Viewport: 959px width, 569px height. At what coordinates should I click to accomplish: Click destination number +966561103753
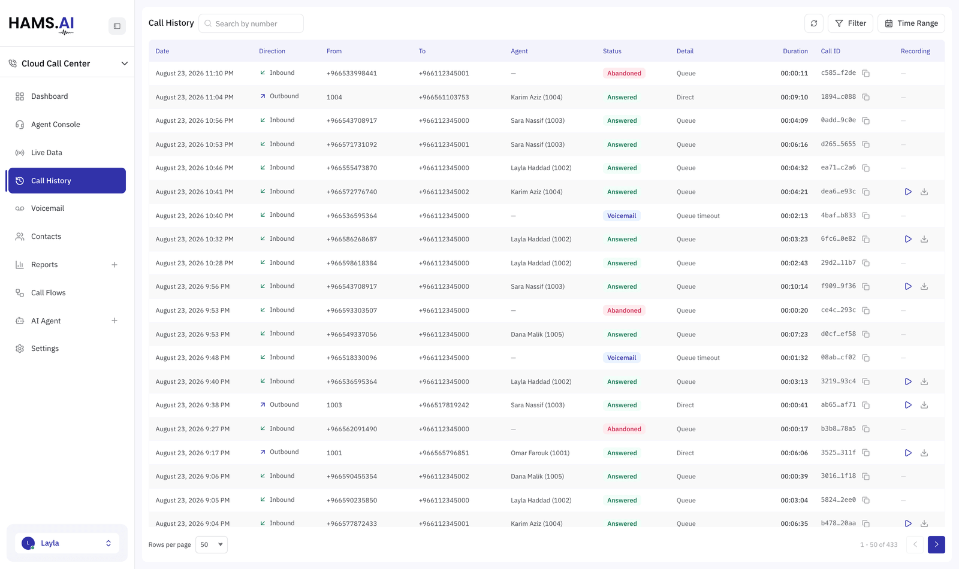[x=444, y=97]
